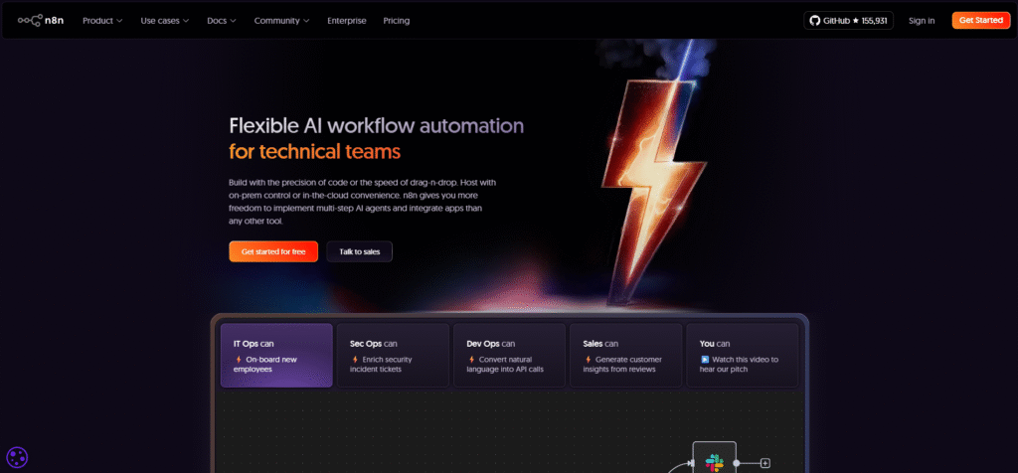The height and width of the screenshot is (473, 1018).
Task: Switch to the Dev Ops can tab
Action: 509,355
